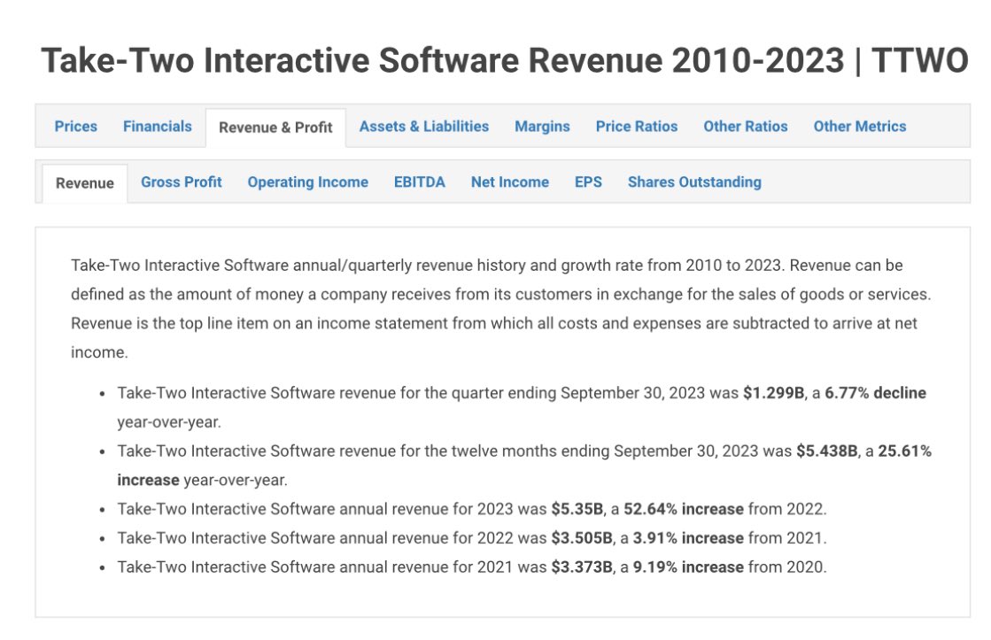Viewport: 991px width, 640px height.
Task: Click the $5.35B 2023 annual revenue figure
Action: pyautogui.click(x=577, y=509)
